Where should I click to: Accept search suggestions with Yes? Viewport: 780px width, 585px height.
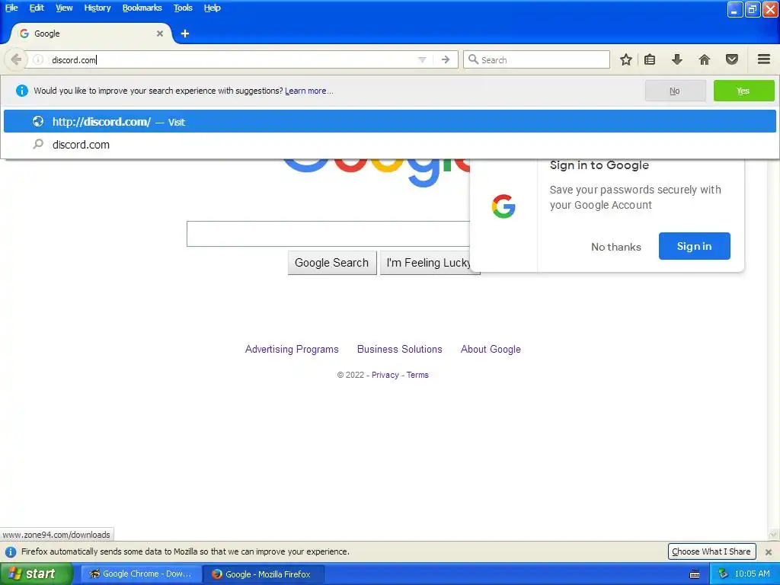pos(743,91)
